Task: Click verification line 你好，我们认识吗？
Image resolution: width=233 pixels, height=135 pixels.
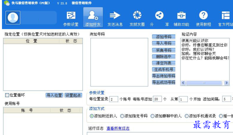Action: click(x=198, y=49)
